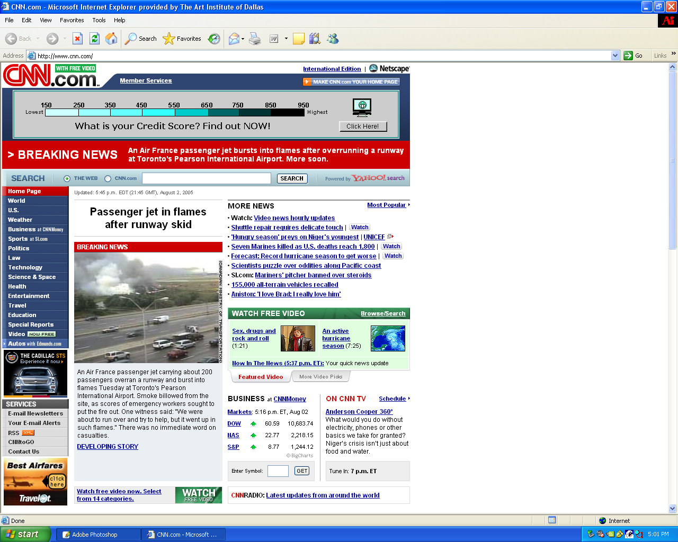Select Technology in the left navigation
The width and height of the screenshot is (678, 542).
(25, 267)
